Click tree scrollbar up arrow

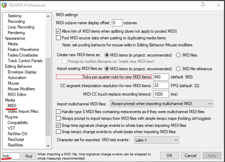pyautogui.click(x=48, y=16)
